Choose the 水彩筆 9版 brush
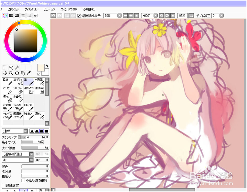 pyautogui.click(x=7, y=107)
